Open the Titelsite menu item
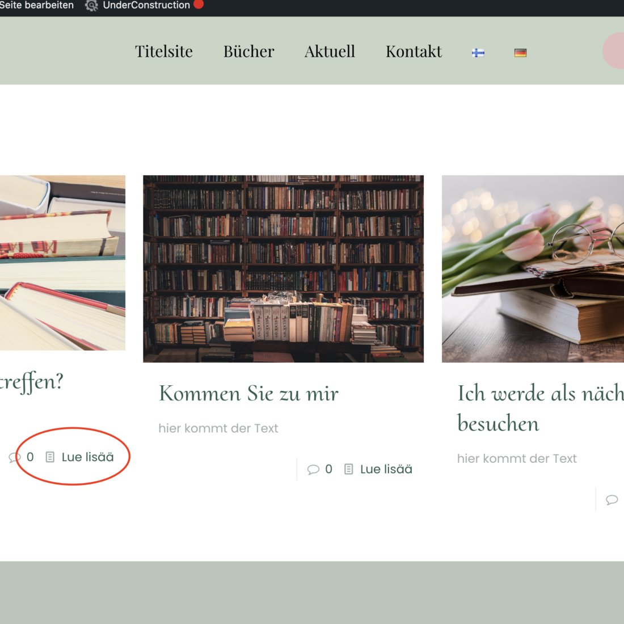This screenshot has width=624, height=624. coord(164,52)
